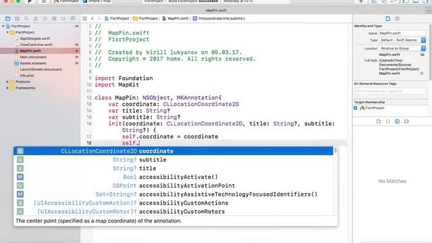Image resolution: width=432 pixels, height=243 pixels.
Task: Show the File Template library
Action: point(379,122)
